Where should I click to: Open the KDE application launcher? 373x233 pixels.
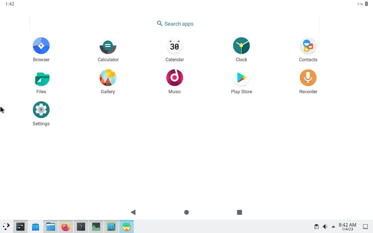coord(6,226)
